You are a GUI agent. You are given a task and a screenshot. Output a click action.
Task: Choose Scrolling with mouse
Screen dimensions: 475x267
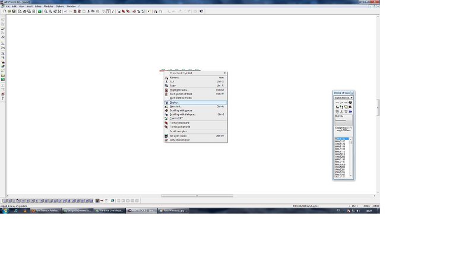[x=196, y=110]
